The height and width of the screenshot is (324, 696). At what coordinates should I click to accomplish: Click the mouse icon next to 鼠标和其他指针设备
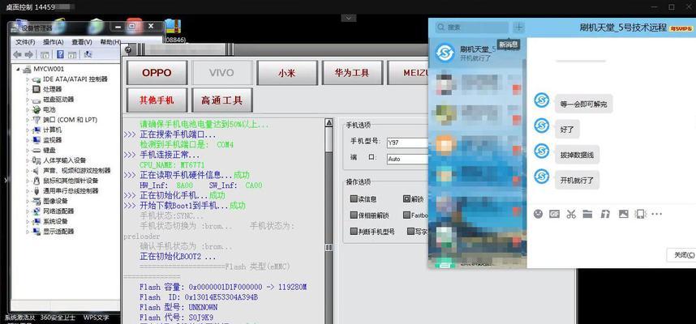37,181
